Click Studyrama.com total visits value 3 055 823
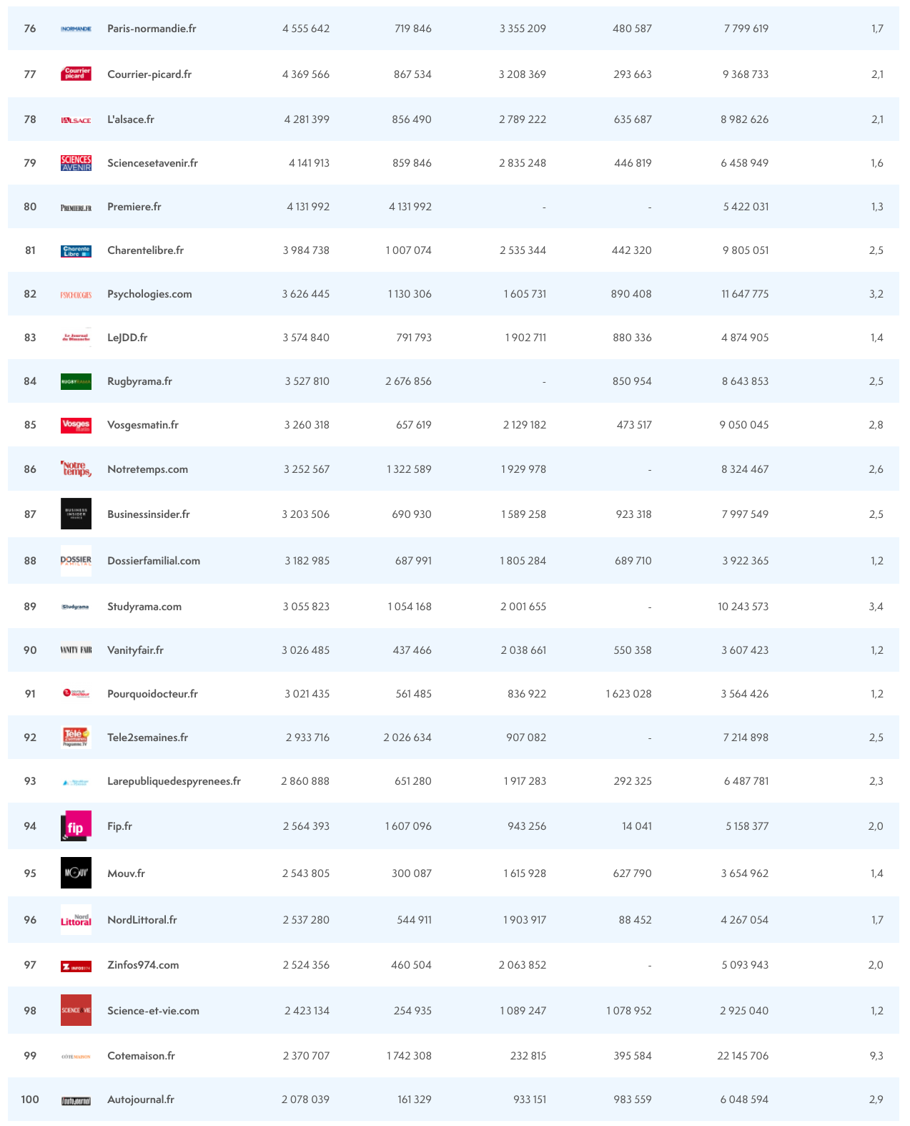Screen dimensions: 910x1126 (x=306, y=607)
